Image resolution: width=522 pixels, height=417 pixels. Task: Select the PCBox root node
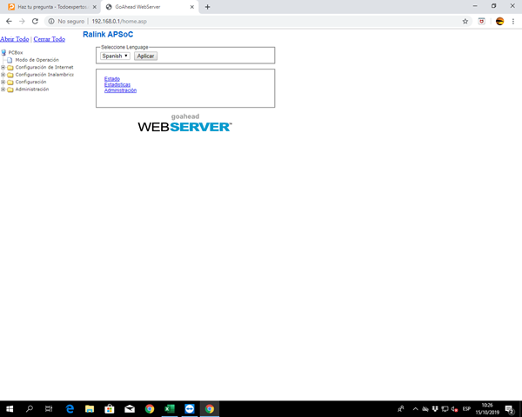[16, 52]
